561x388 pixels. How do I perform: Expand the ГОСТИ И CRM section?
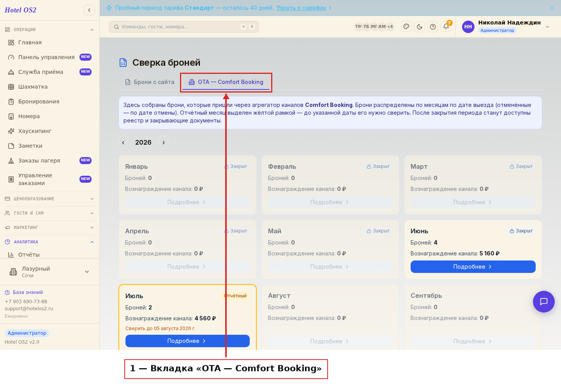[49, 213]
